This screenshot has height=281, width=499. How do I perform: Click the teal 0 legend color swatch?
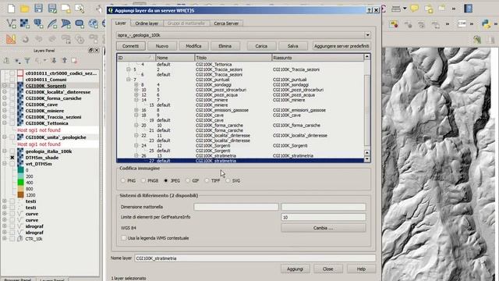pos(21,170)
